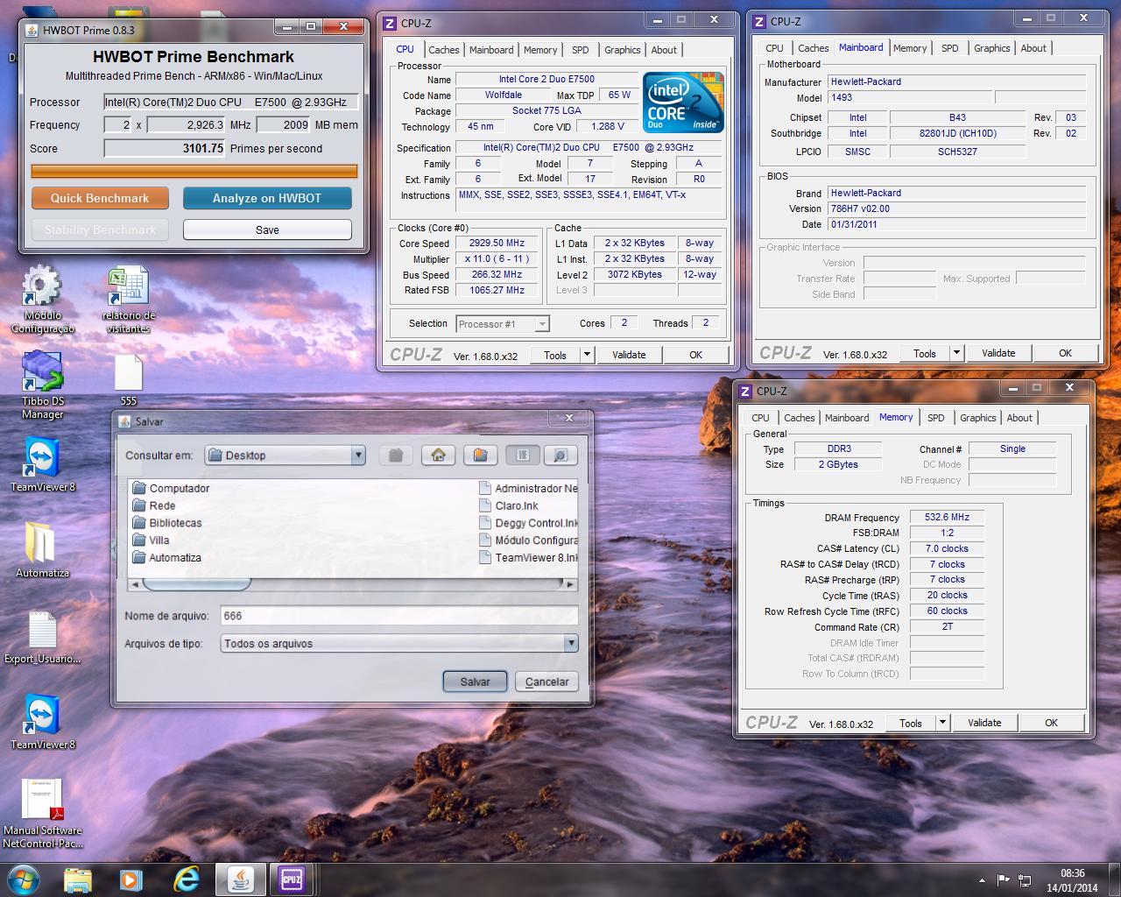Open the CPU tab in CPU-Z Memory window

point(761,418)
